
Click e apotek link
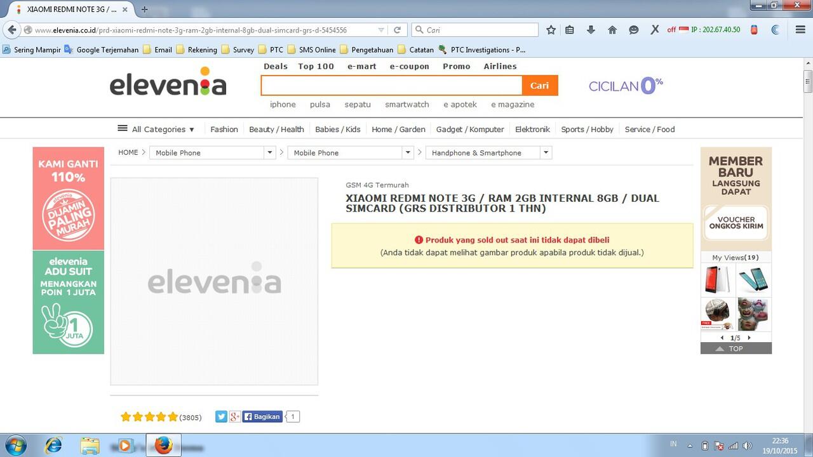tap(460, 104)
